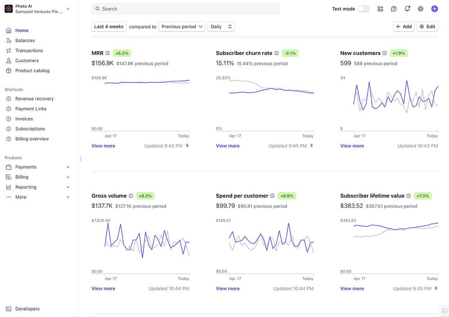Click the lightning bolt under lifetime value chart

436,288
